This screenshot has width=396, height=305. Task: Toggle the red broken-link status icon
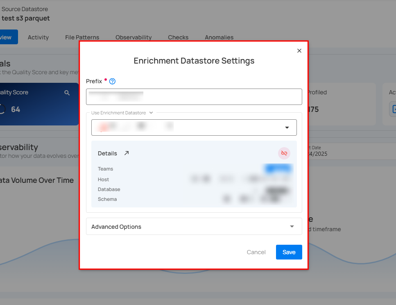click(x=284, y=153)
